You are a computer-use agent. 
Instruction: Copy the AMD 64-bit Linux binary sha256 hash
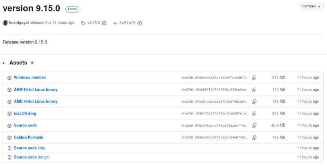(254, 102)
